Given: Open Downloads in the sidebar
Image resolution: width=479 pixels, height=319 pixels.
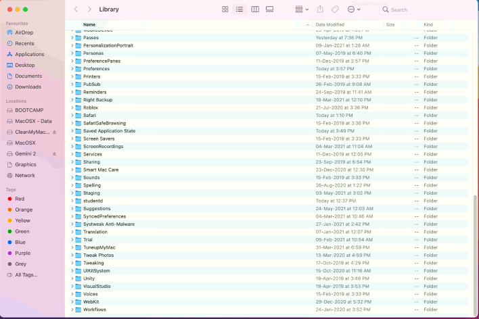Looking at the screenshot, I should pyautogui.click(x=28, y=87).
